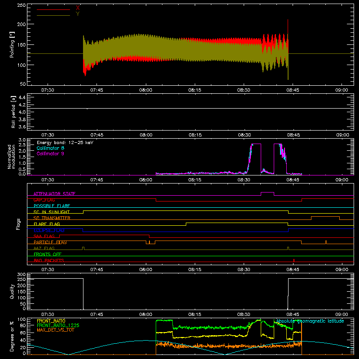The height and width of the screenshot is (359, 359).
Task: Click the FRONT_RATIO_1225 legend entry
Action: coord(58,325)
